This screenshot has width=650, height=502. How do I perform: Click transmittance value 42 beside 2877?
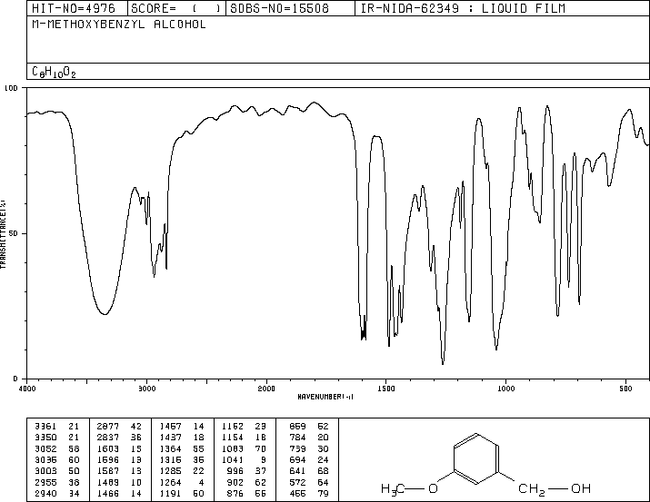coord(136,427)
